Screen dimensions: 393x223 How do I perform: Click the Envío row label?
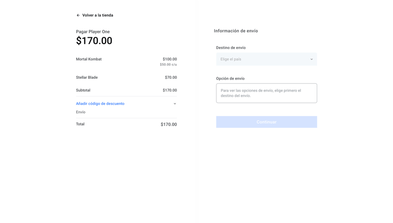[81, 112]
